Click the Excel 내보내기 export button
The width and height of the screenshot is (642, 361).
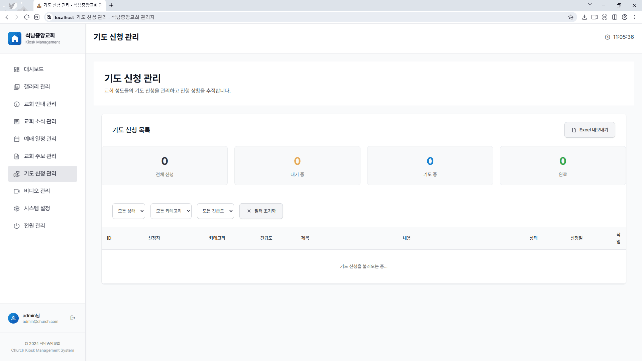pos(590,130)
